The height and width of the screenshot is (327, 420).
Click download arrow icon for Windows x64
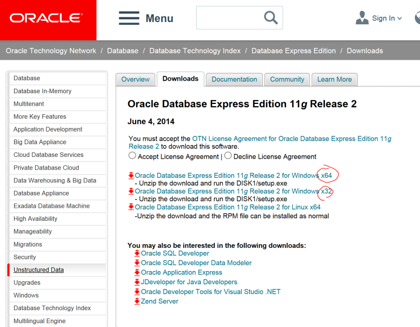(x=131, y=176)
